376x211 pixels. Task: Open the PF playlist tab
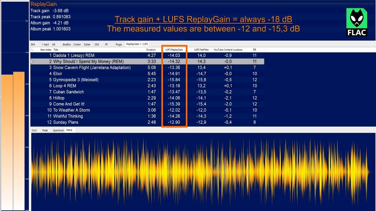107,45
